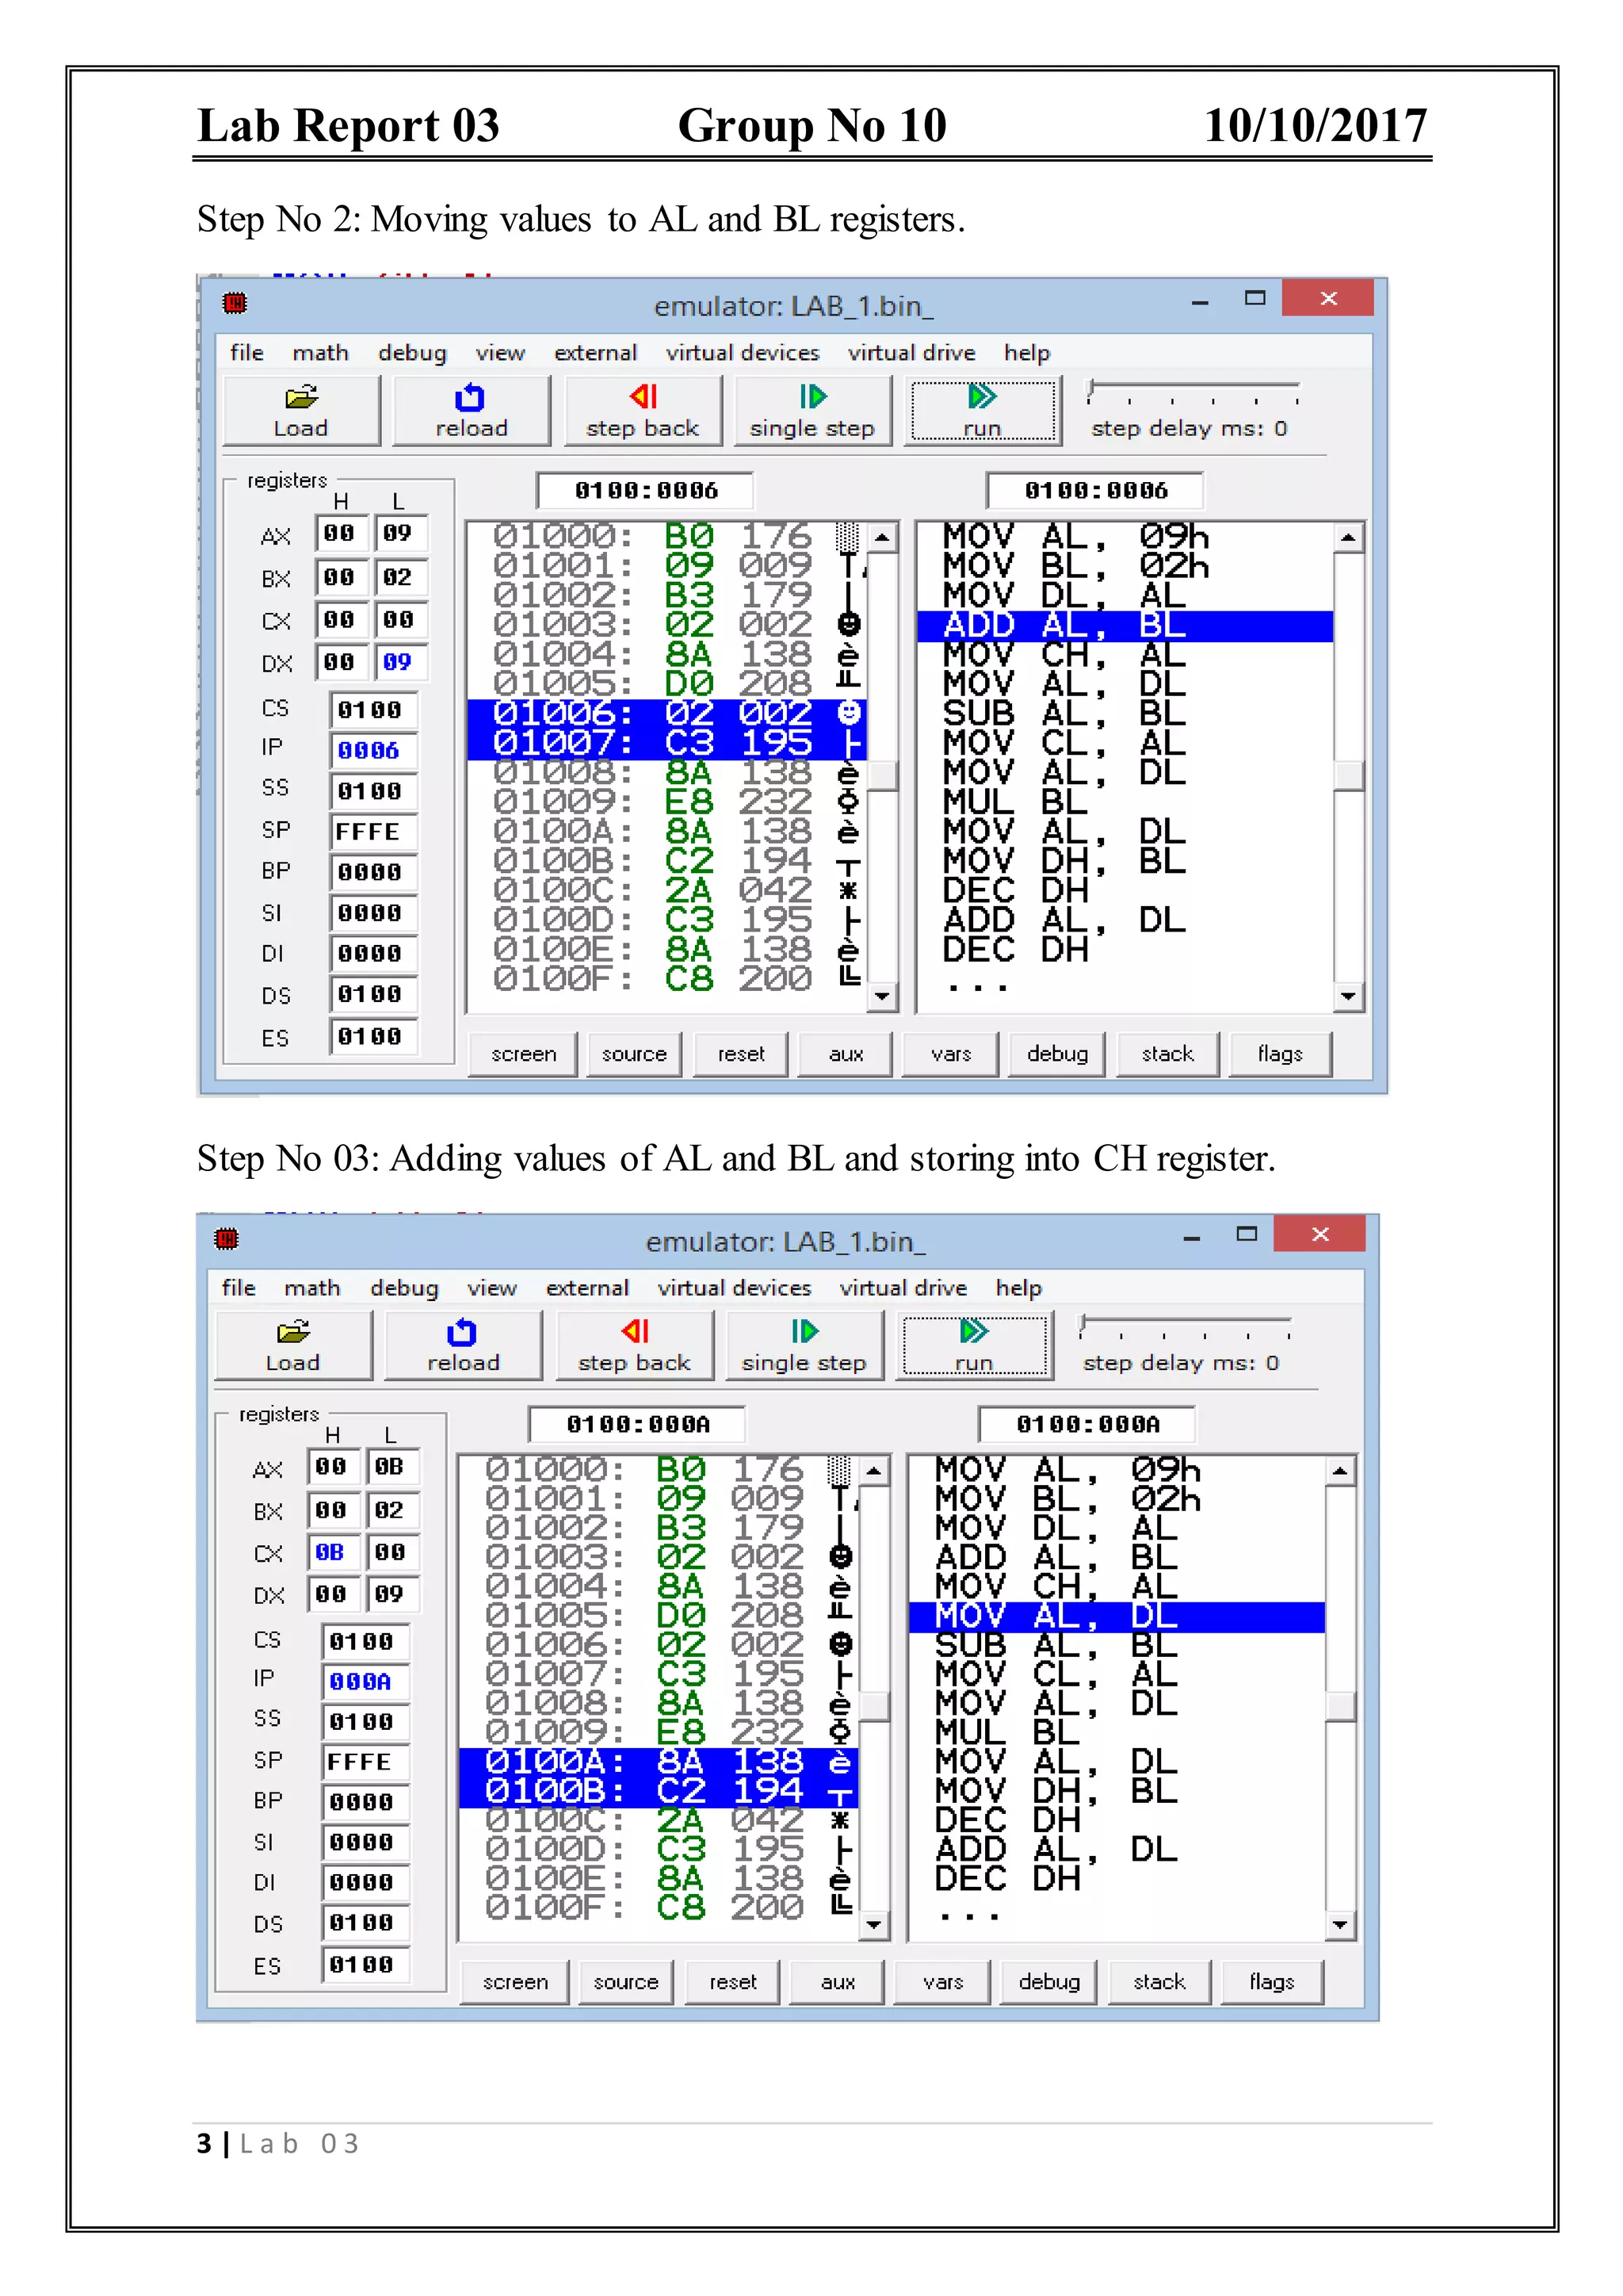The height and width of the screenshot is (2296, 1623).
Task: Click memory list scroll-up arrow in top window
Action: [881, 538]
